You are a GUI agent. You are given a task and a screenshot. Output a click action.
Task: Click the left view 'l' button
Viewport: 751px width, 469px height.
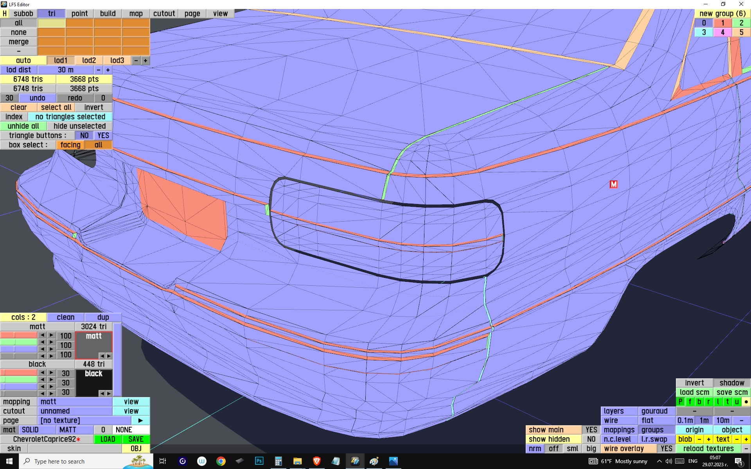[x=718, y=401]
